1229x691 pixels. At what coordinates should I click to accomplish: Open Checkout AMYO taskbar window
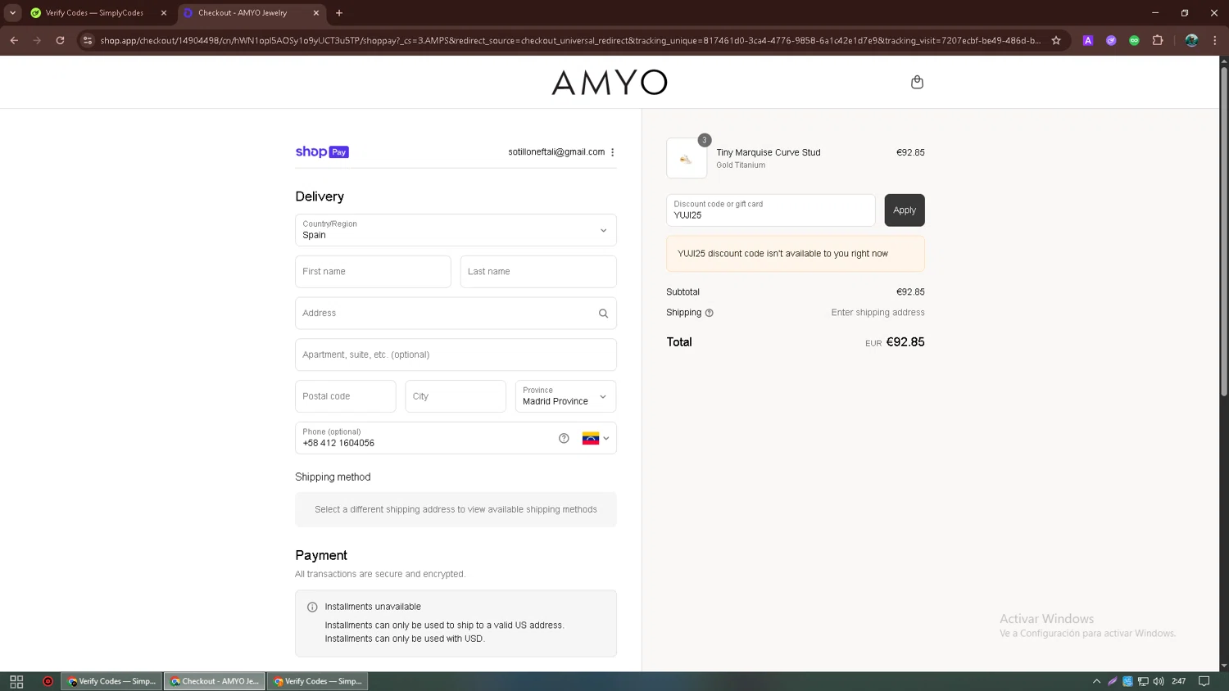click(215, 681)
